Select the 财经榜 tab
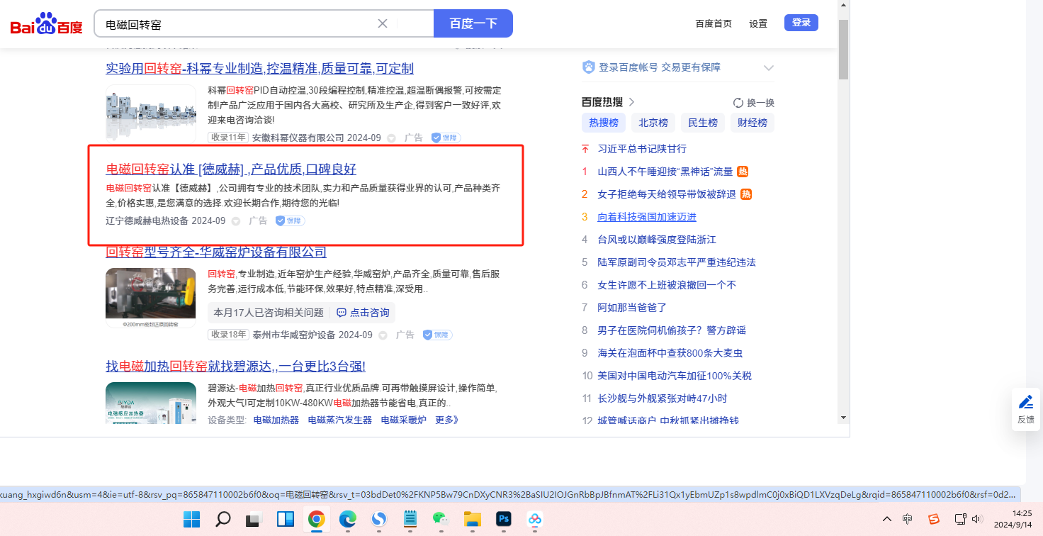This screenshot has height=536, width=1043. 752,123
